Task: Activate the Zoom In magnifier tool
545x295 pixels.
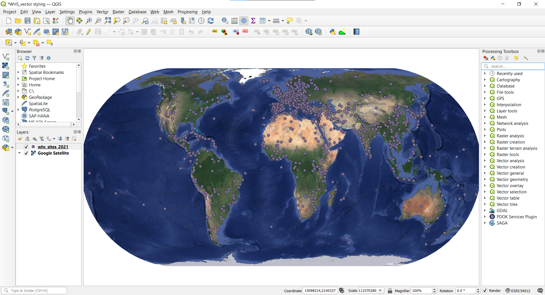Action: [x=89, y=21]
